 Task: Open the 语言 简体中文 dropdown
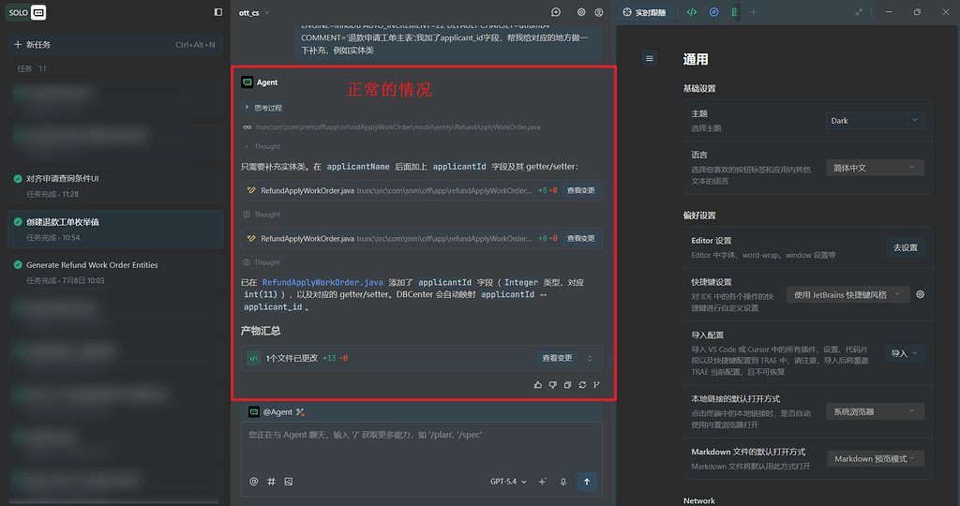click(x=875, y=168)
